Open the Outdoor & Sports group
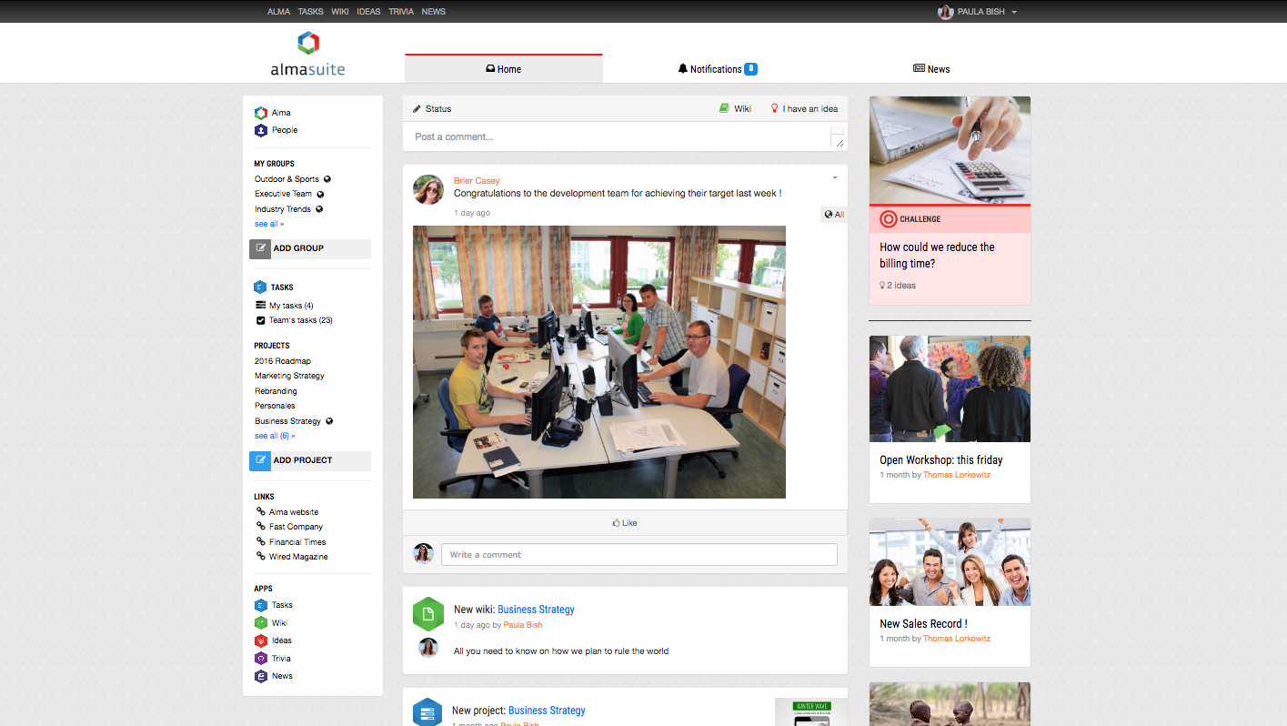This screenshot has width=1287, height=726. click(x=287, y=179)
